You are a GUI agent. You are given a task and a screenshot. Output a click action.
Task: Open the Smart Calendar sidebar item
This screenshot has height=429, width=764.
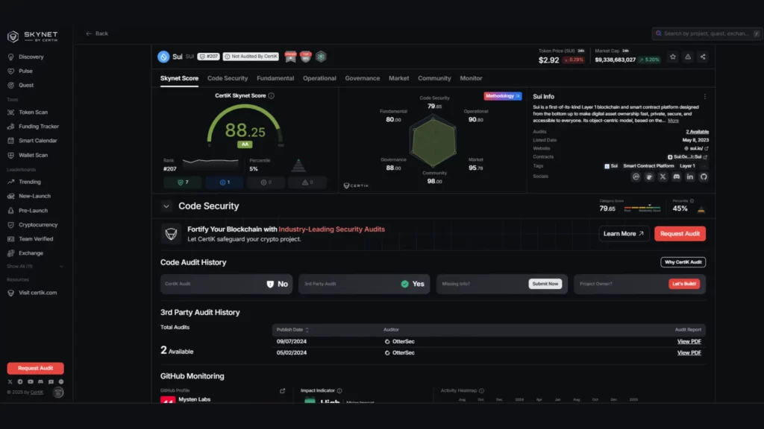37,141
